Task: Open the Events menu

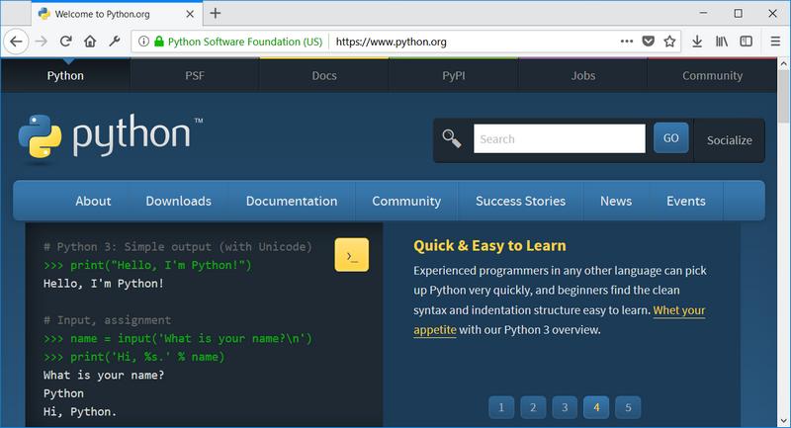Action: point(686,201)
